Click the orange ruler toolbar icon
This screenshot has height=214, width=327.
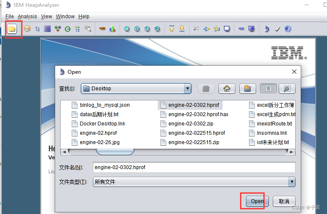pyautogui.click(x=102, y=28)
